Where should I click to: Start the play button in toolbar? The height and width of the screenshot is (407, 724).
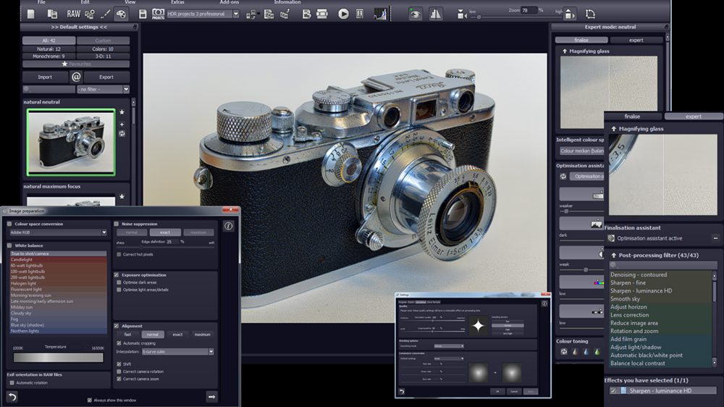[x=343, y=14]
